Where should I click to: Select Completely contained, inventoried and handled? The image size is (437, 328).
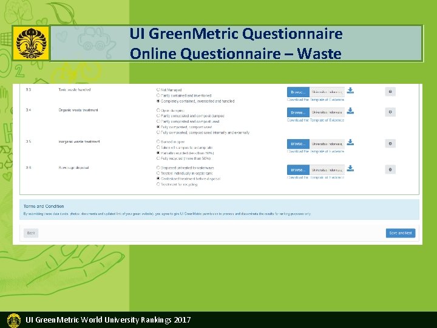tap(158, 101)
